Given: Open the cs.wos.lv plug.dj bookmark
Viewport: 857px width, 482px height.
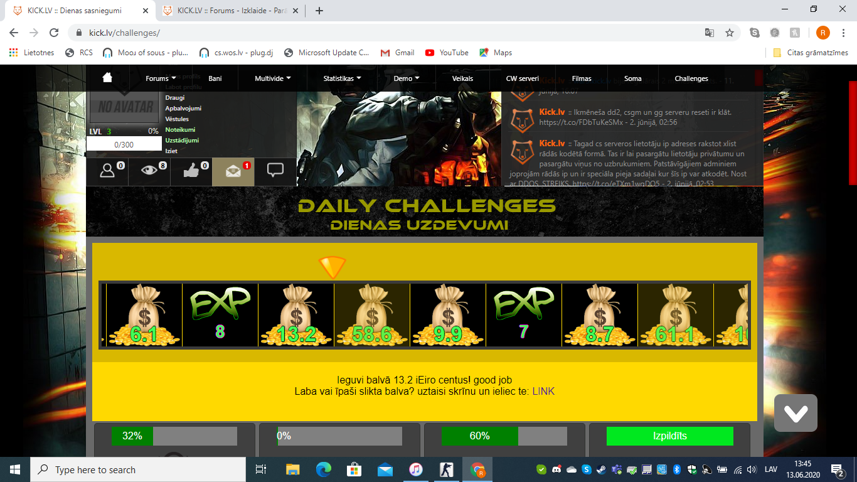Looking at the screenshot, I should tap(235, 53).
